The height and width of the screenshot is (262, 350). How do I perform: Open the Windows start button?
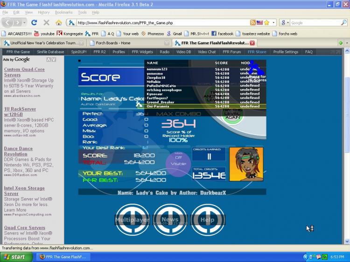point(16,257)
